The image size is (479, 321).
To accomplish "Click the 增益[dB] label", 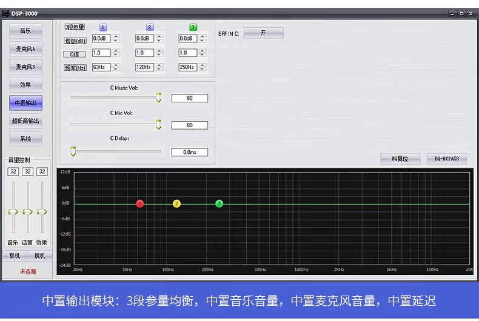I will (75, 41).
